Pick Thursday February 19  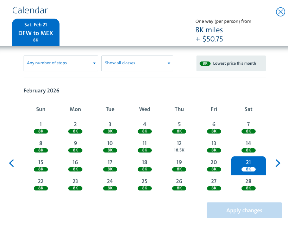pyautogui.click(x=179, y=166)
